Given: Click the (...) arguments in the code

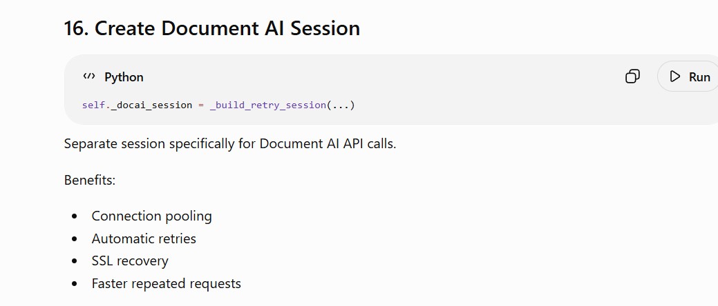Looking at the screenshot, I should tap(340, 105).
